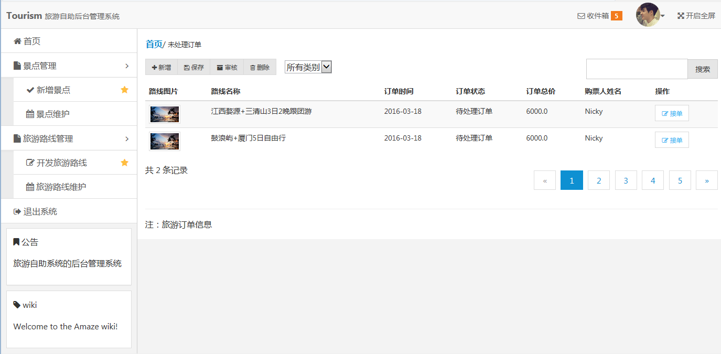
Task: Click the checkmark icon beside 新增景点
Action: [30, 90]
